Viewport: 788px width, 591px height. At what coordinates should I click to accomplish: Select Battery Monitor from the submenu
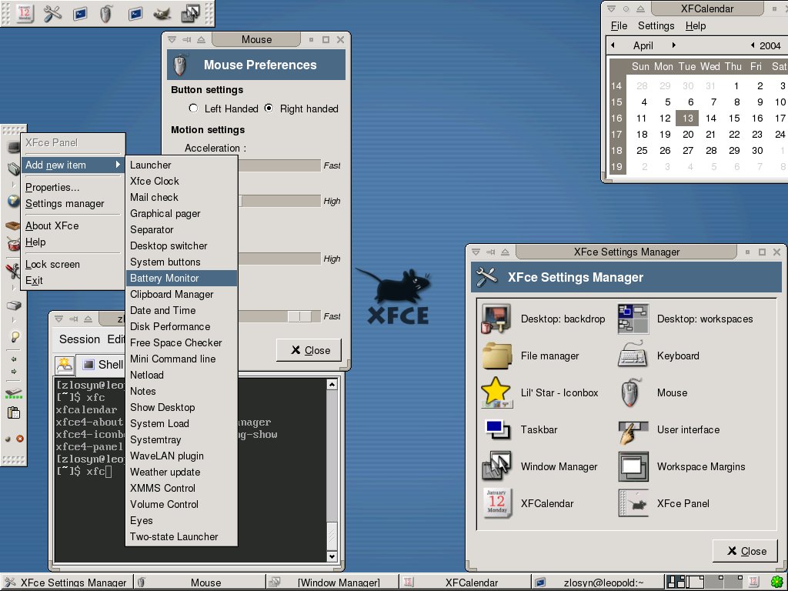(182, 278)
